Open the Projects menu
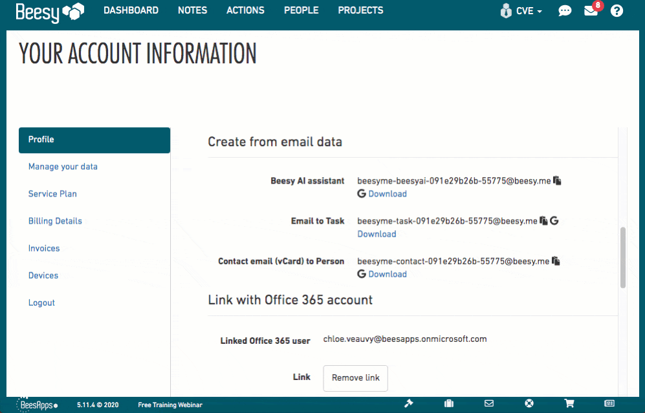Viewport: 645px width, 413px height. [360, 10]
